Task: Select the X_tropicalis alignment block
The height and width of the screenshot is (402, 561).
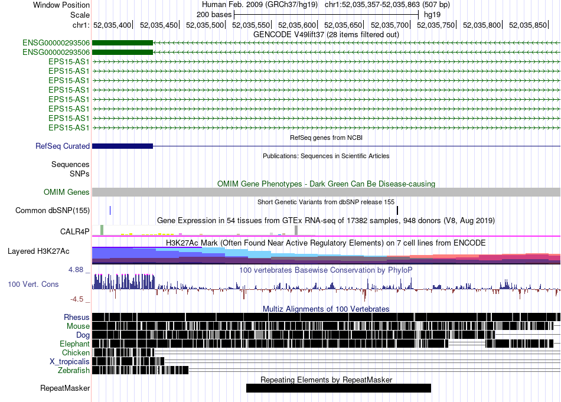Action: (x=128, y=361)
